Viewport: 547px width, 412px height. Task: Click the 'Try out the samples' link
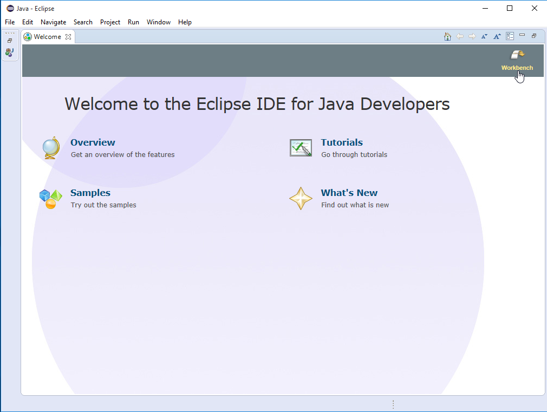coord(104,205)
